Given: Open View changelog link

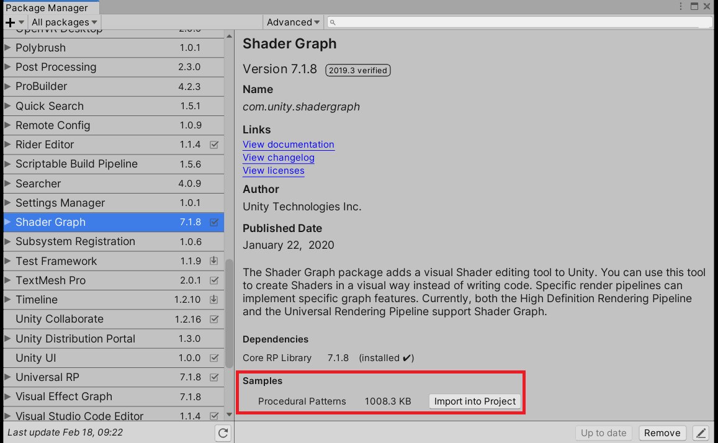Looking at the screenshot, I should [x=279, y=158].
